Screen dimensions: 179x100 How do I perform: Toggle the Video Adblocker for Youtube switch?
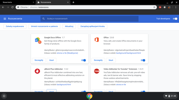point(143,91)
